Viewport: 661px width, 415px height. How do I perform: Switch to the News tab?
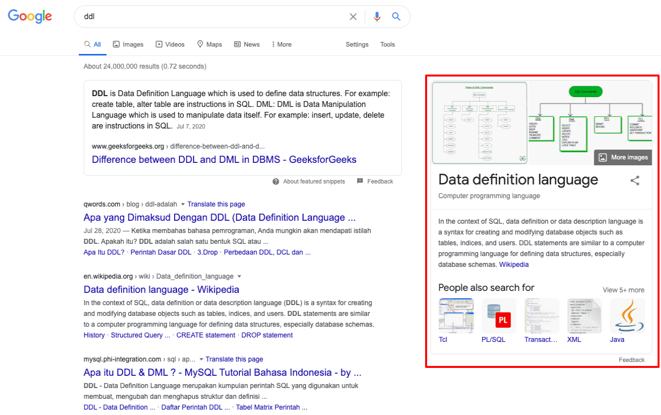[x=247, y=45]
